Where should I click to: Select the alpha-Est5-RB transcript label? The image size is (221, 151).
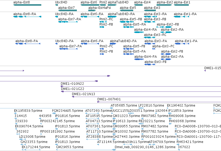tap(131, 19)
